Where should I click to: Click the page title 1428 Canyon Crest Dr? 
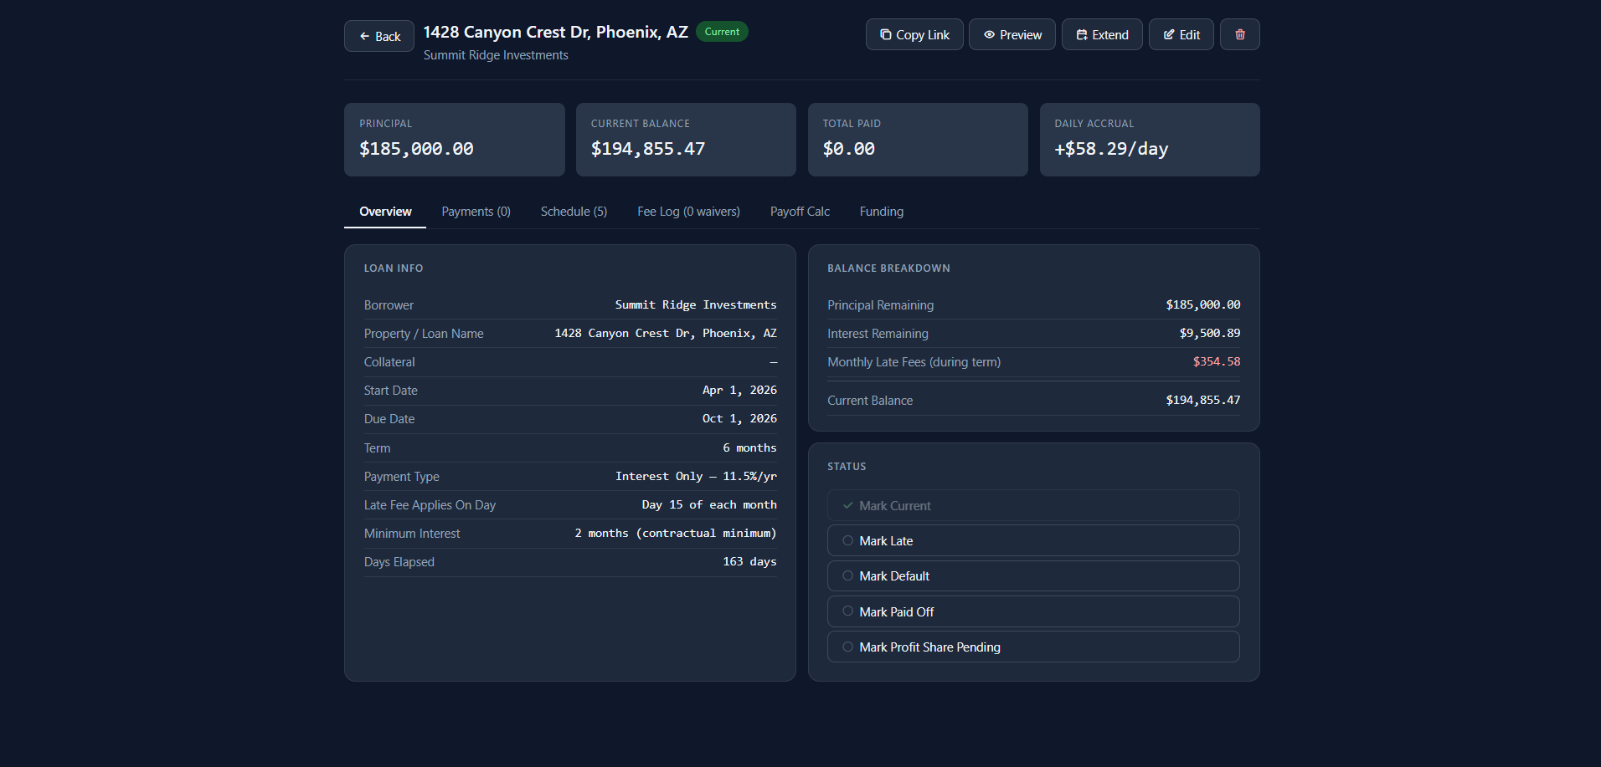(555, 32)
